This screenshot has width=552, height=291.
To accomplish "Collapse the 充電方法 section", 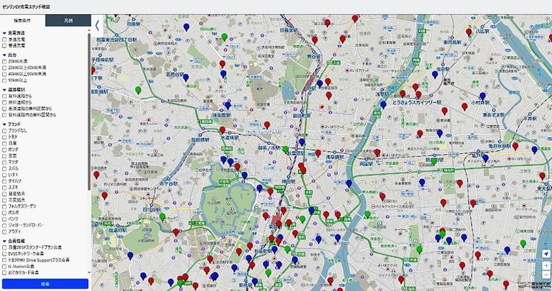I will click(x=4, y=33).
